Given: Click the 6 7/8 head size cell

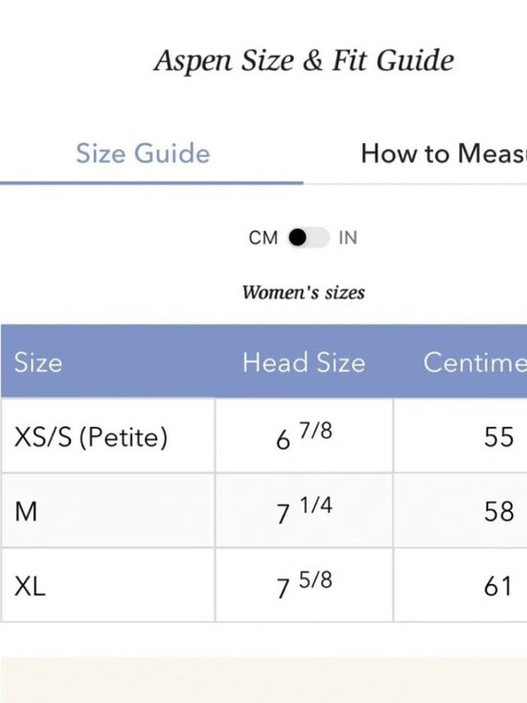Looking at the screenshot, I should click(304, 435).
